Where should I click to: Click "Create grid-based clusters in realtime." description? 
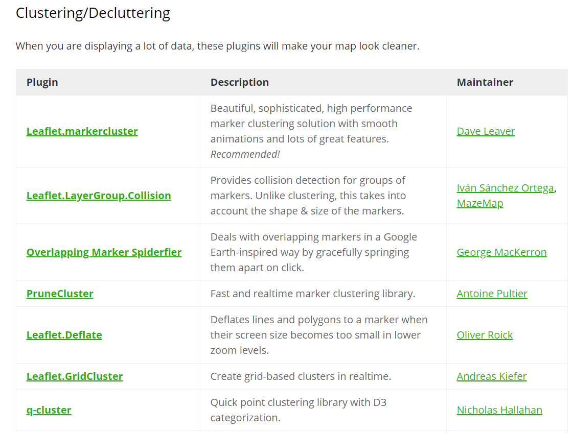tap(301, 376)
